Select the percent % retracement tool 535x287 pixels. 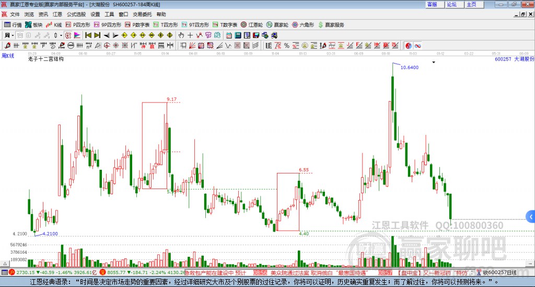(x=287, y=45)
